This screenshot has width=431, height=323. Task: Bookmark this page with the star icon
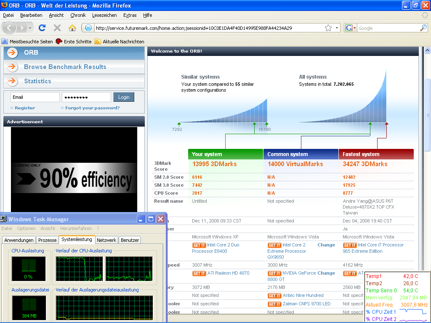[328, 28]
